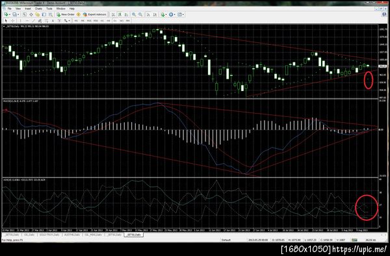Expand the Indicators dropdown arrow
390x256 pixels.
[x=166, y=14]
